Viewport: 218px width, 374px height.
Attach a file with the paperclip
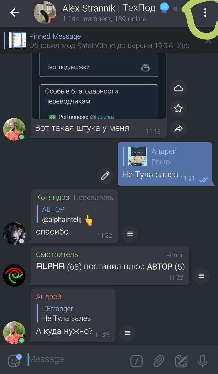[159, 361]
